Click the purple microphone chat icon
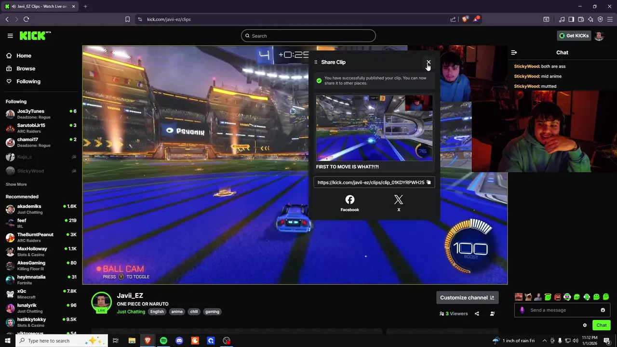Screen dimensions: 617x347 pos(522,310)
